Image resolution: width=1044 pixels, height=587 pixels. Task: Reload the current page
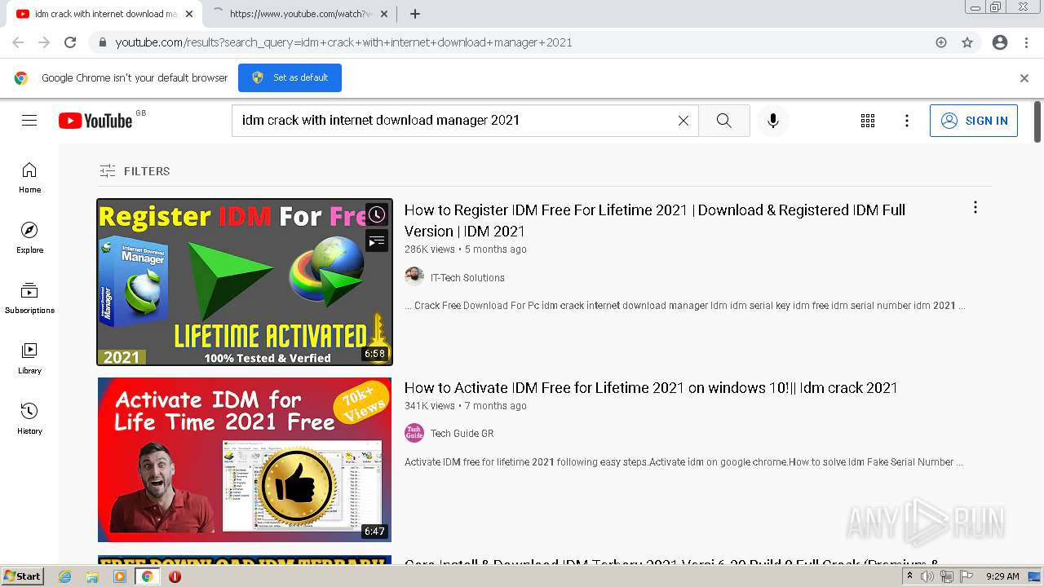[x=70, y=42]
